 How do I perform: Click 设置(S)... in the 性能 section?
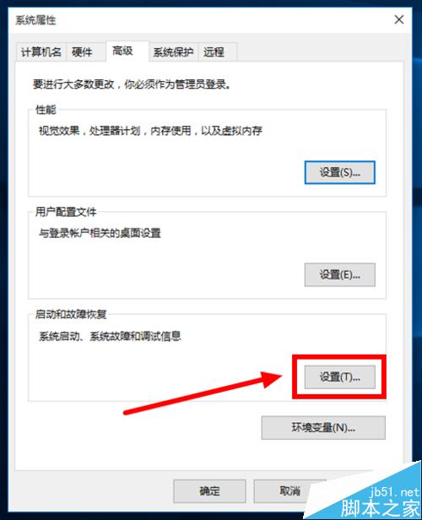coord(340,172)
